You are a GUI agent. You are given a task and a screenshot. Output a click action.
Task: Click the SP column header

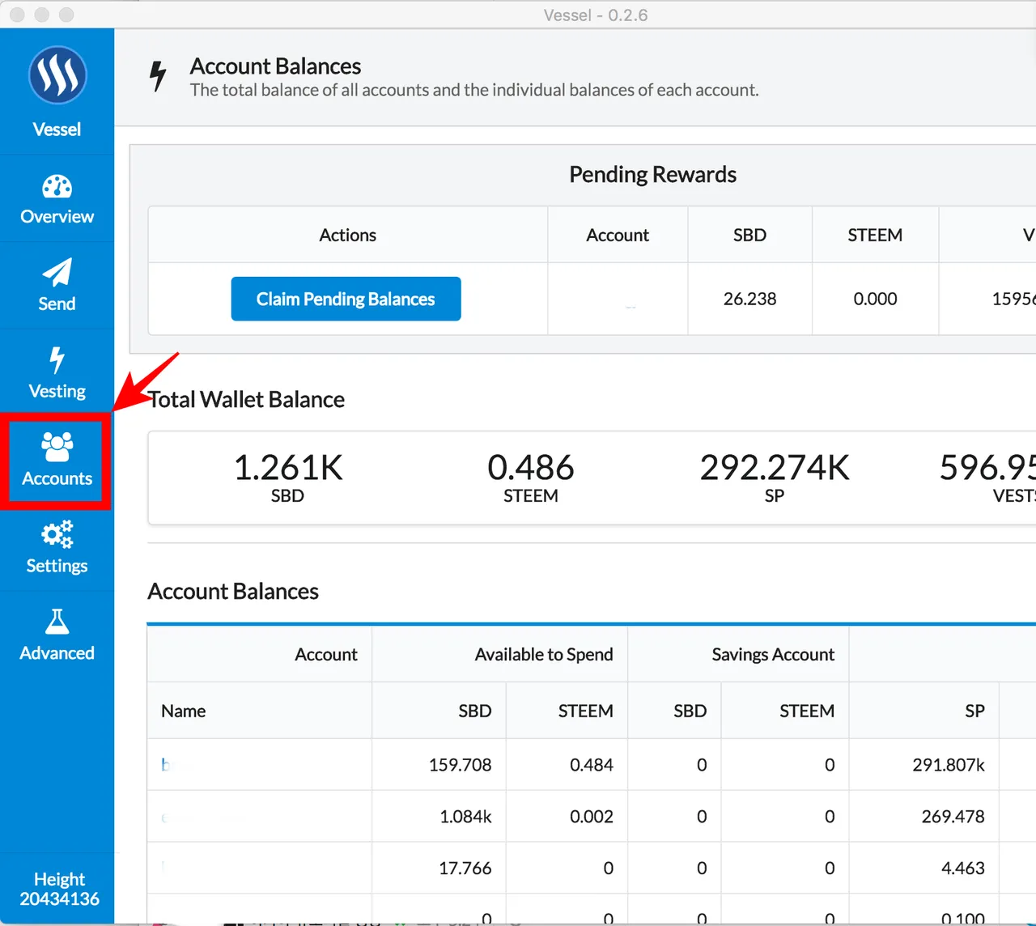pos(974,711)
